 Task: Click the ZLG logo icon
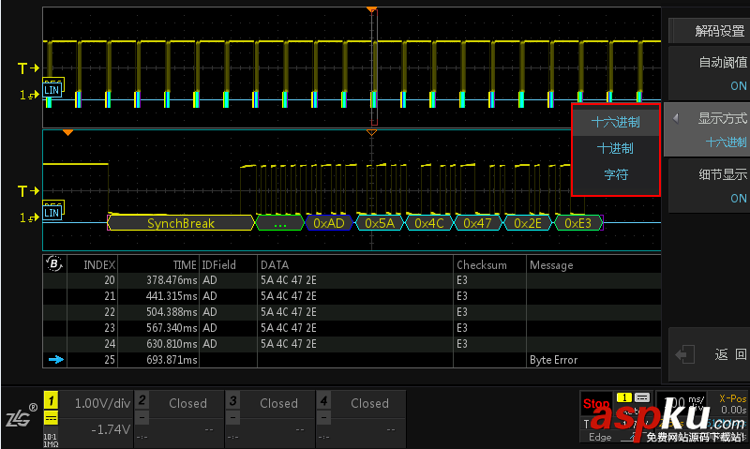[x=20, y=418]
